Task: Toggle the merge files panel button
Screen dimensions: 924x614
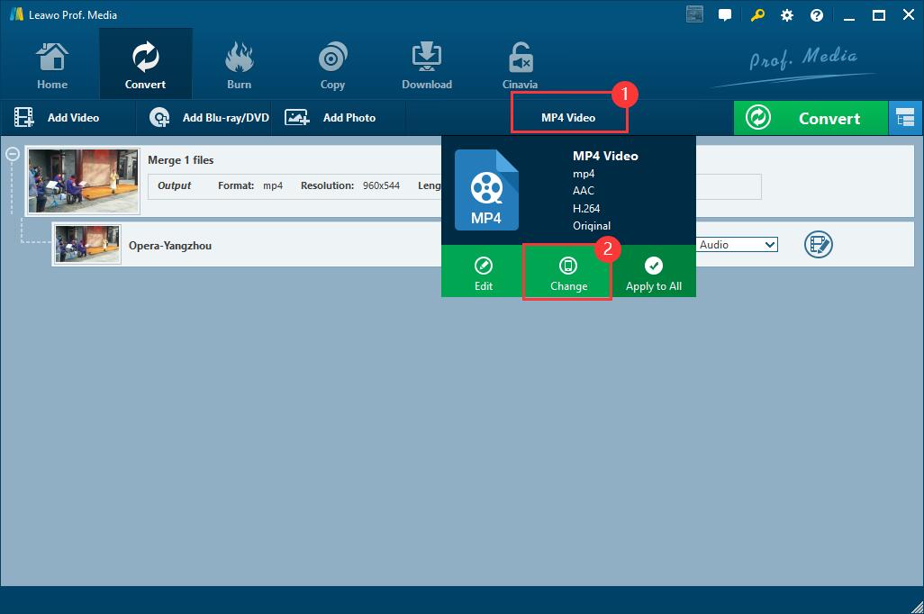Action: (905, 118)
